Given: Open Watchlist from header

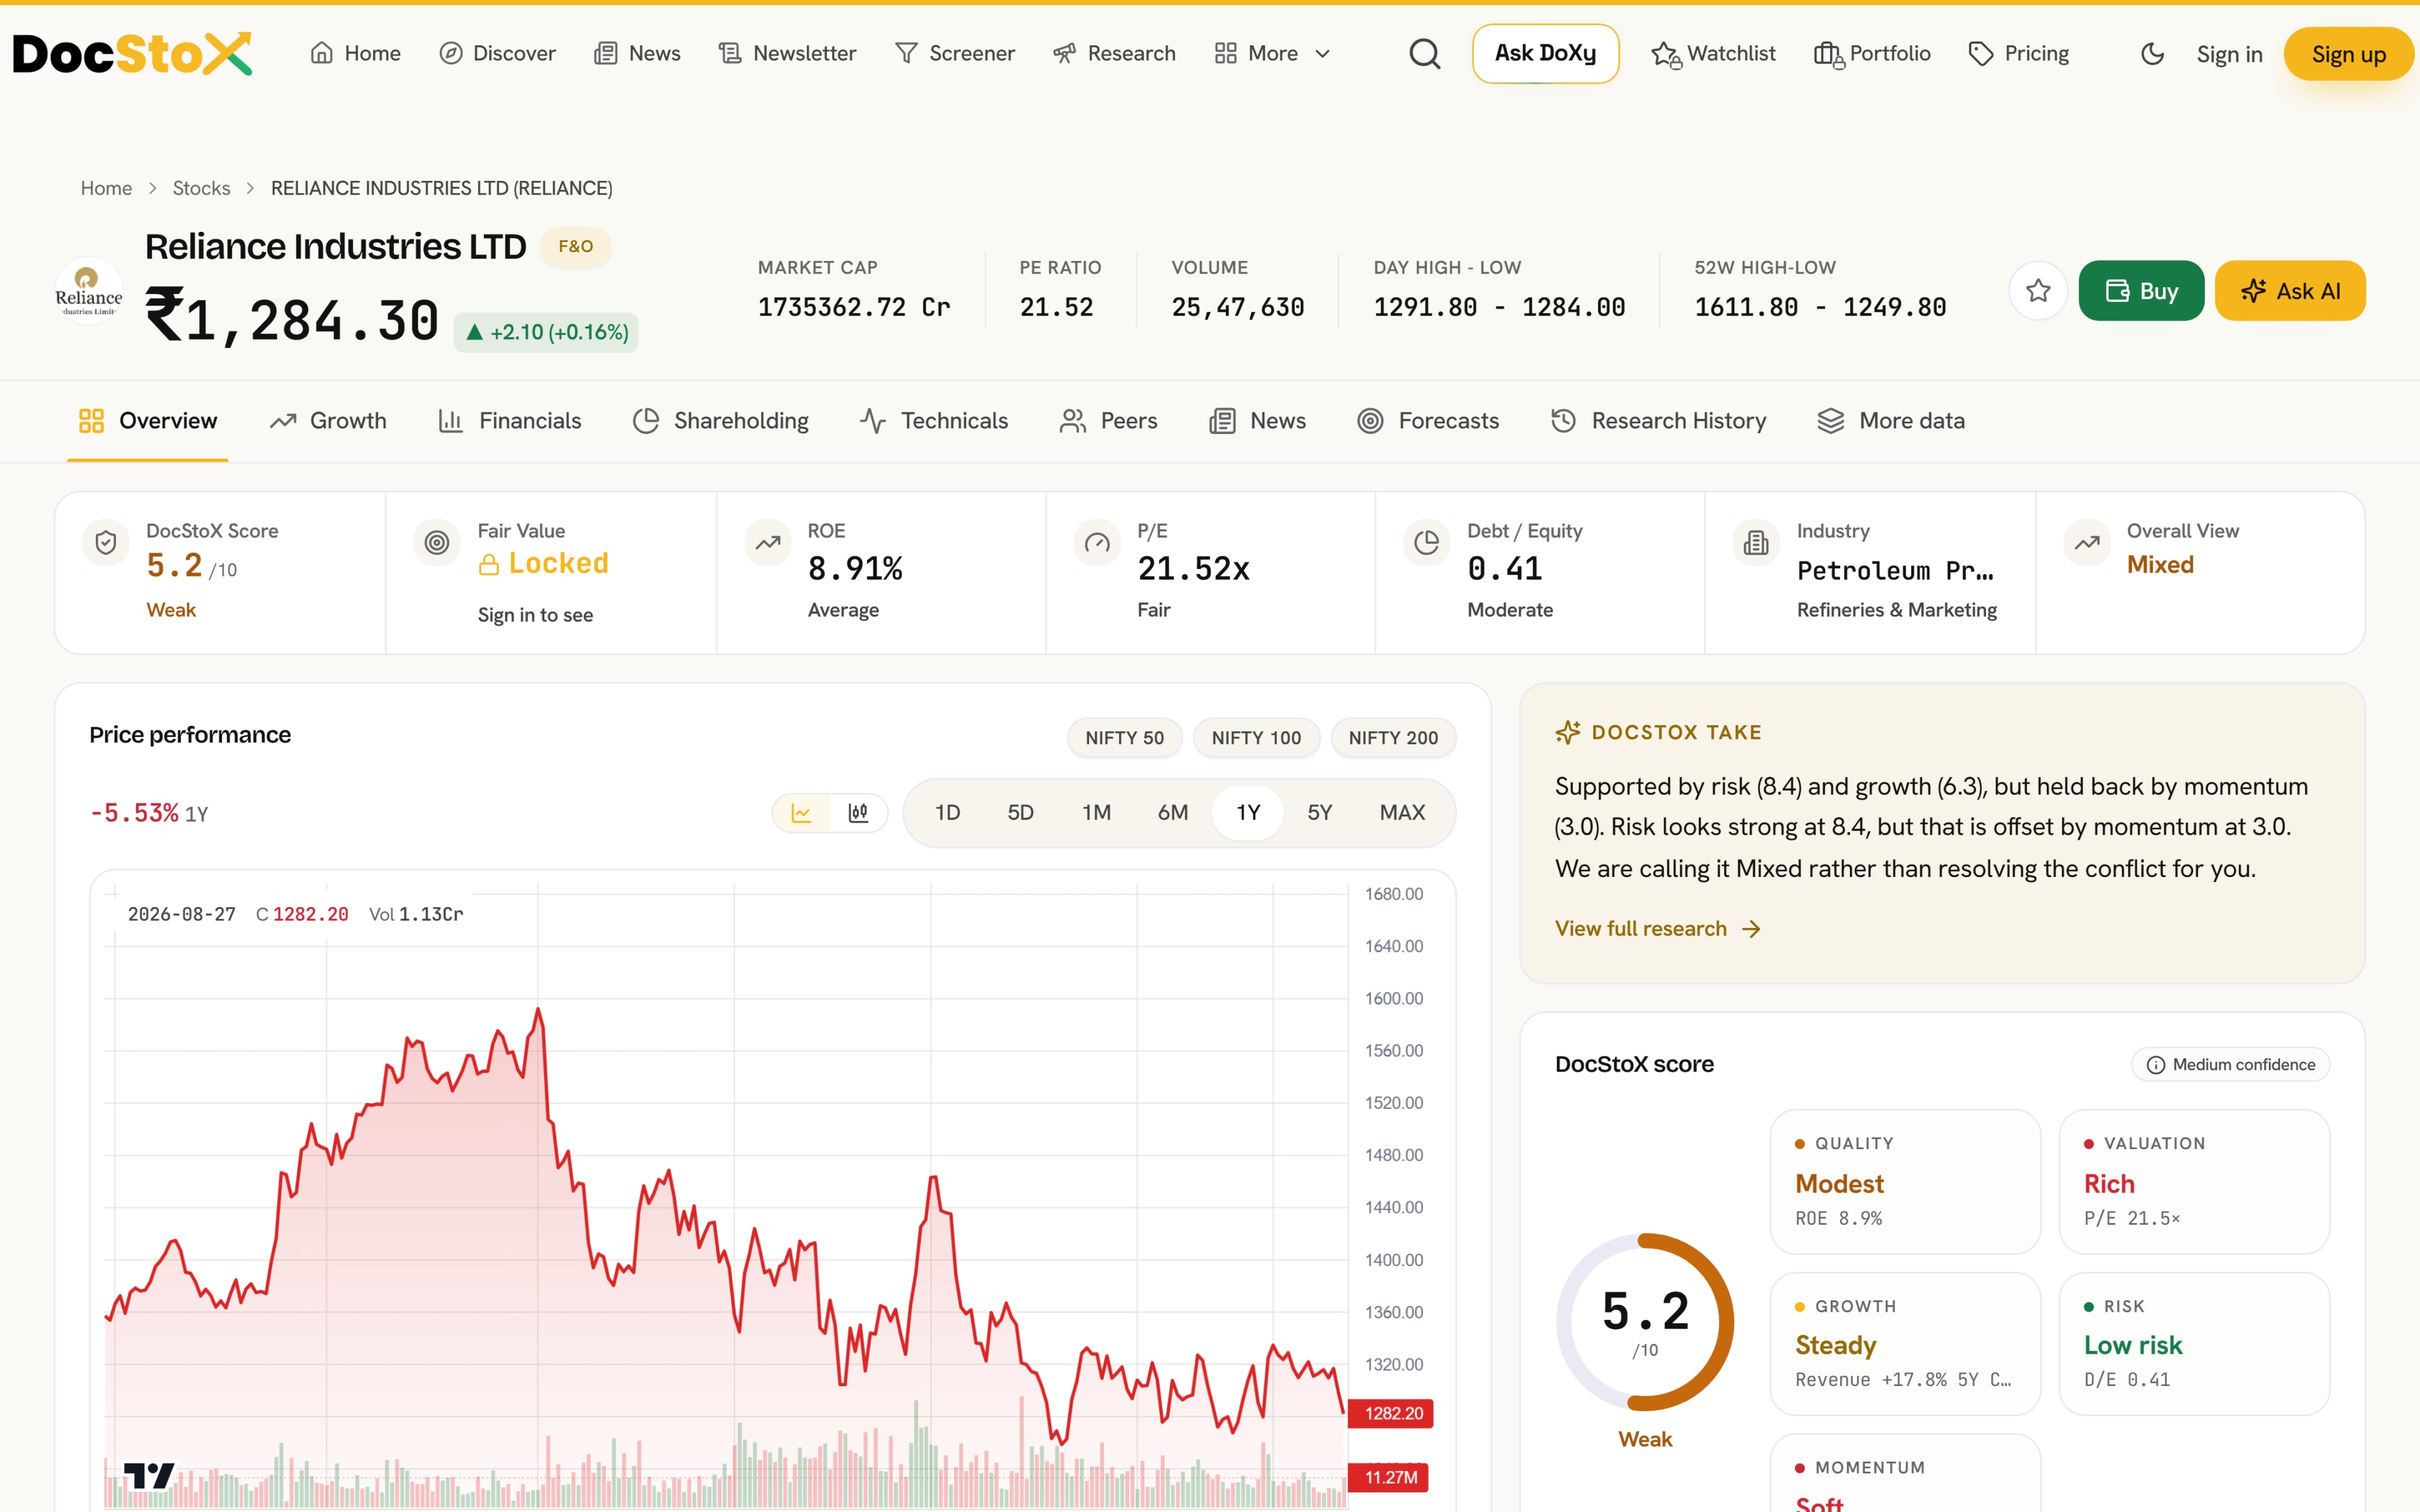Looking at the screenshot, I should [1713, 54].
